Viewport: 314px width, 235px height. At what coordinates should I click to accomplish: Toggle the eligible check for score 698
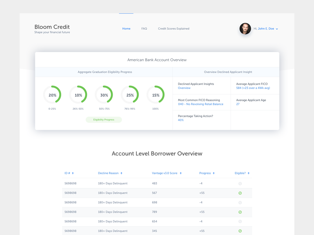tap(240, 202)
